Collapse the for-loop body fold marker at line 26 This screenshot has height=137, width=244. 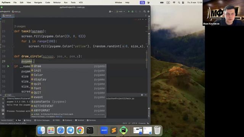point(13,46)
